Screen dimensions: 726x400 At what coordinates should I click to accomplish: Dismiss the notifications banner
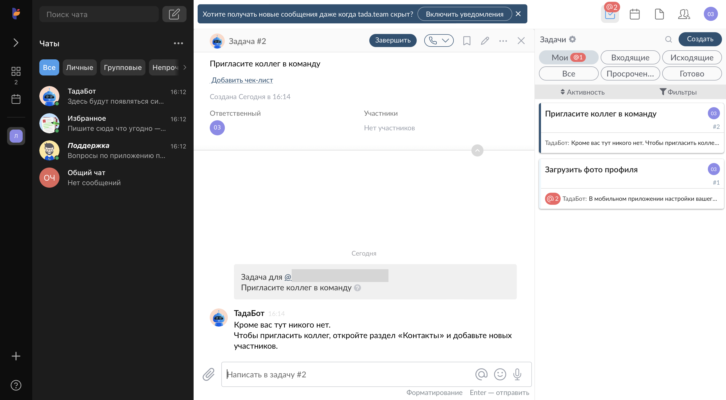518,14
